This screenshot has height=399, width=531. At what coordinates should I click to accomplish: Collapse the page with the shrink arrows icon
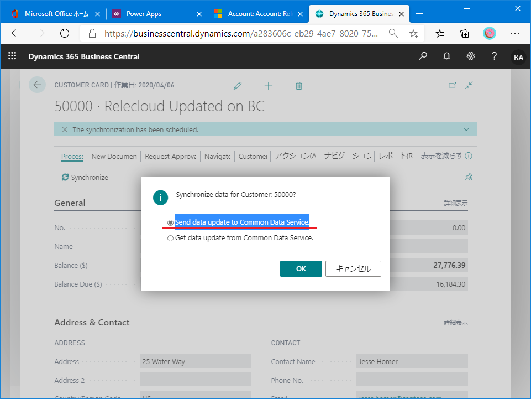pyautogui.click(x=469, y=85)
